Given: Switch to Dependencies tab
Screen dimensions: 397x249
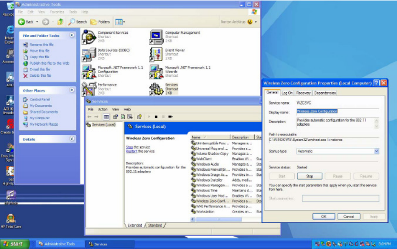Looking at the screenshot, I should click(x=325, y=93).
